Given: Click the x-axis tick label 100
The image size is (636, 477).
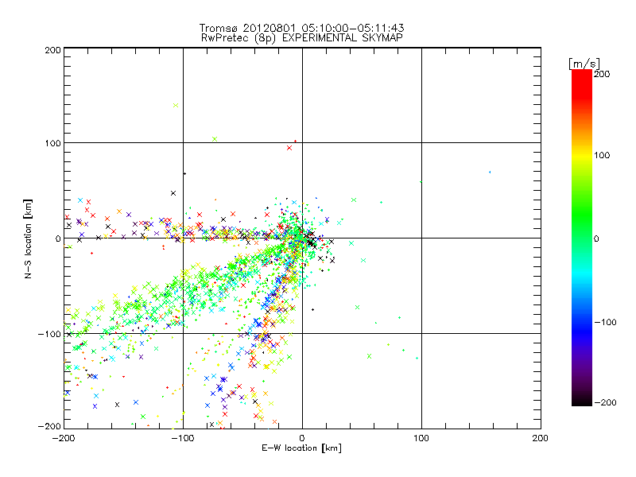Looking at the screenshot, I should point(421,438).
